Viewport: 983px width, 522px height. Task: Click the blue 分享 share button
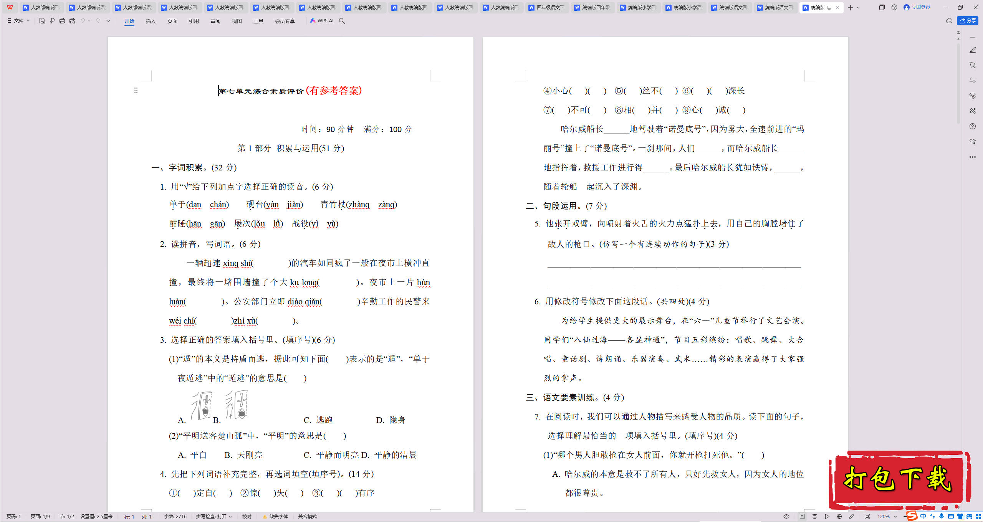click(968, 21)
